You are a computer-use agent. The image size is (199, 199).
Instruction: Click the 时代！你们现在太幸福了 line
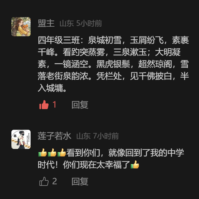tap(89, 165)
